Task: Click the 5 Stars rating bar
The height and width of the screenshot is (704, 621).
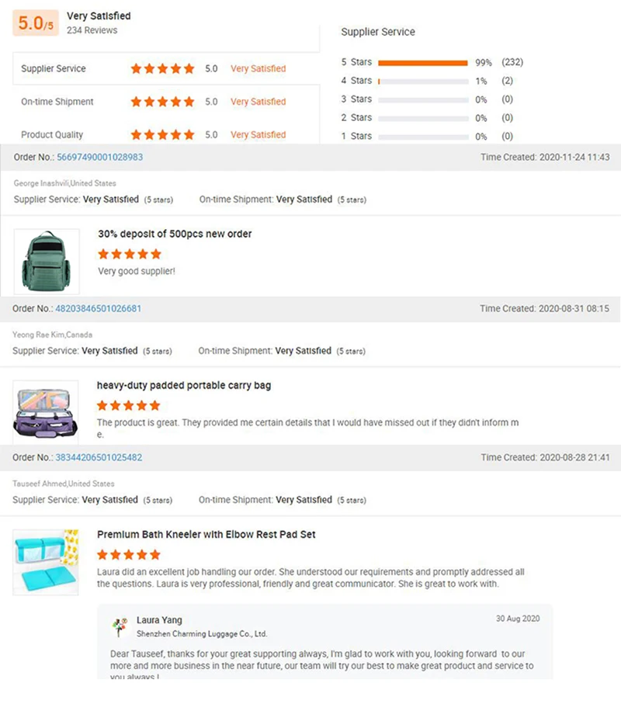Action: (423, 62)
